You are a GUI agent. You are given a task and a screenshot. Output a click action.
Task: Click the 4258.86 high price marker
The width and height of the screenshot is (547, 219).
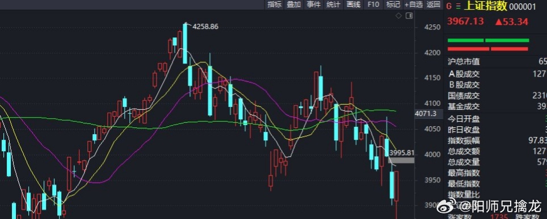(x=205, y=27)
